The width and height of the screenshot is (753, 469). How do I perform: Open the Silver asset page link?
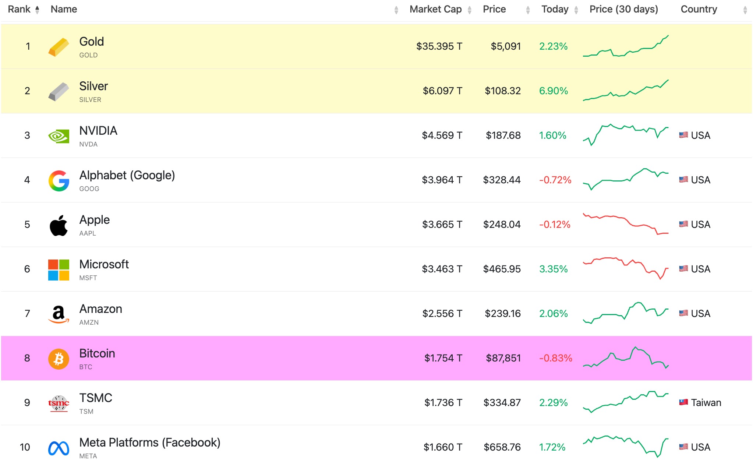pos(93,86)
